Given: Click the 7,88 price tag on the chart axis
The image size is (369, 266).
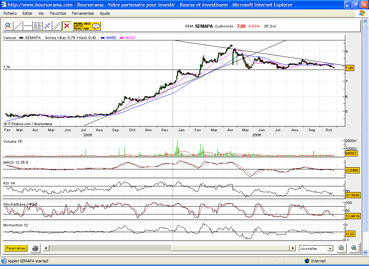Looking at the screenshot, I should pos(349,68).
